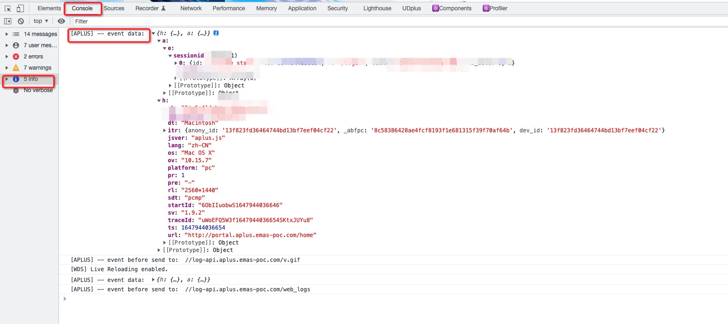The image size is (728, 324).
Task: Click the portal.aplus.emas-poc.com/home url value
Action: pyautogui.click(x=250, y=235)
